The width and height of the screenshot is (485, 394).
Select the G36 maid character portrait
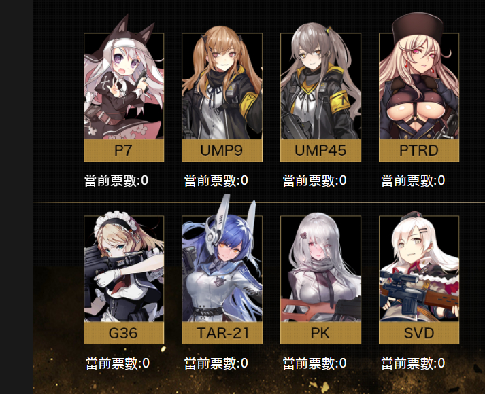coord(124,268)
